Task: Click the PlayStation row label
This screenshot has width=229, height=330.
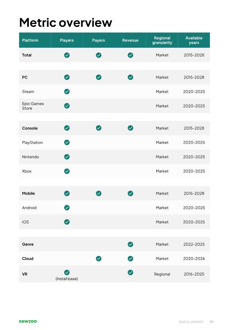Action: (x=32, y=143)
